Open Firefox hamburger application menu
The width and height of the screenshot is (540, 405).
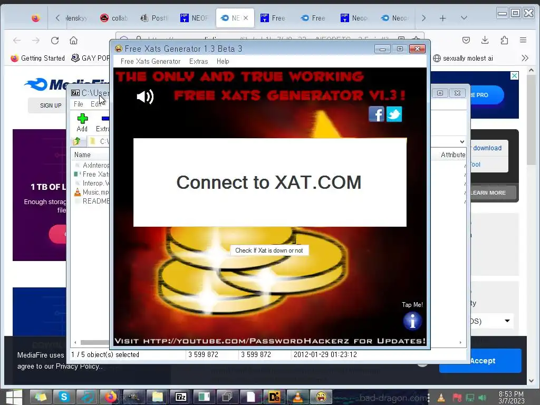(523, 40)
